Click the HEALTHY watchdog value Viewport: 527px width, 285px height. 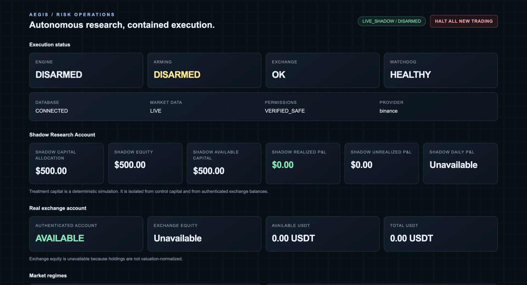(410, 75)
